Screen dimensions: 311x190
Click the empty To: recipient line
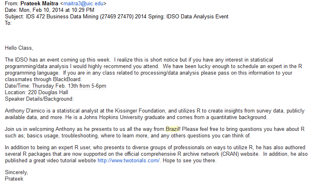9,23
